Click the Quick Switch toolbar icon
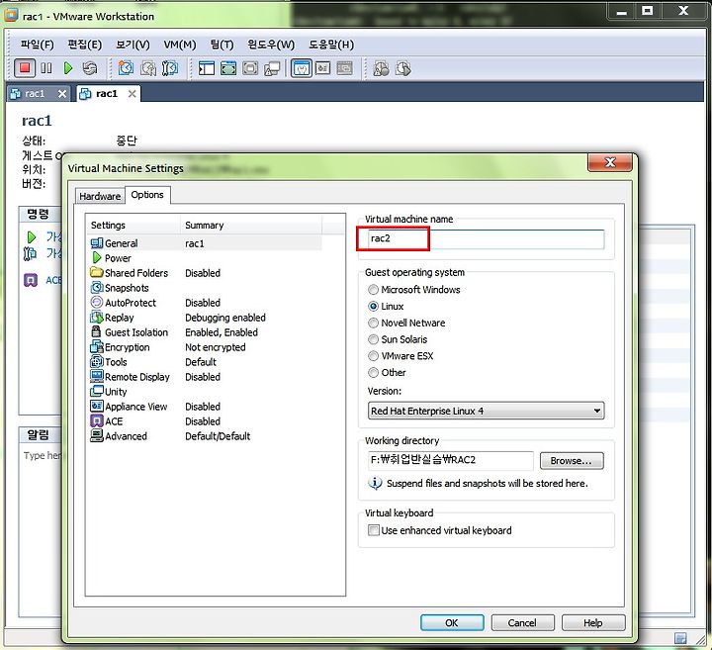The width and height of the screenshot is (712, 650). point(250,68)
